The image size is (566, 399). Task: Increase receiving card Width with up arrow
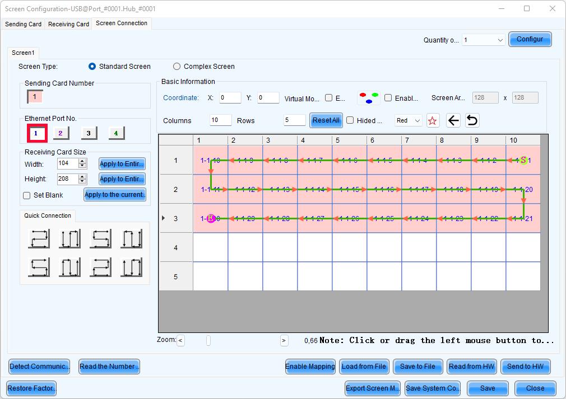pyautogui.click(x=82, y=162)
